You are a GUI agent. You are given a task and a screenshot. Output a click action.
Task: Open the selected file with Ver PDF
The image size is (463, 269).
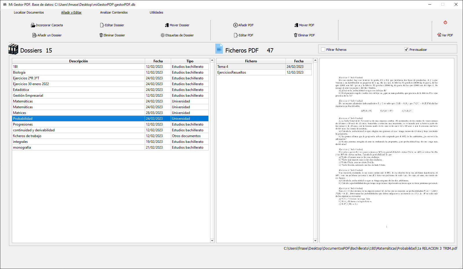pyautogui.click(x=445, y=35)
